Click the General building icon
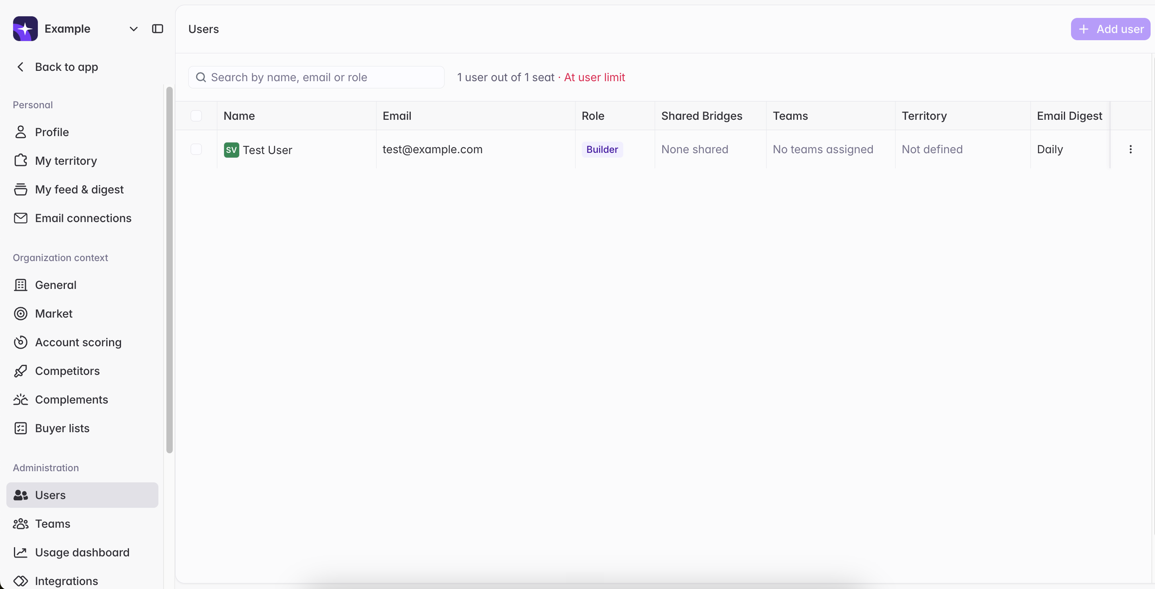Image resolution: width=1155 pixels, height=589 pixels. [21, 285]
